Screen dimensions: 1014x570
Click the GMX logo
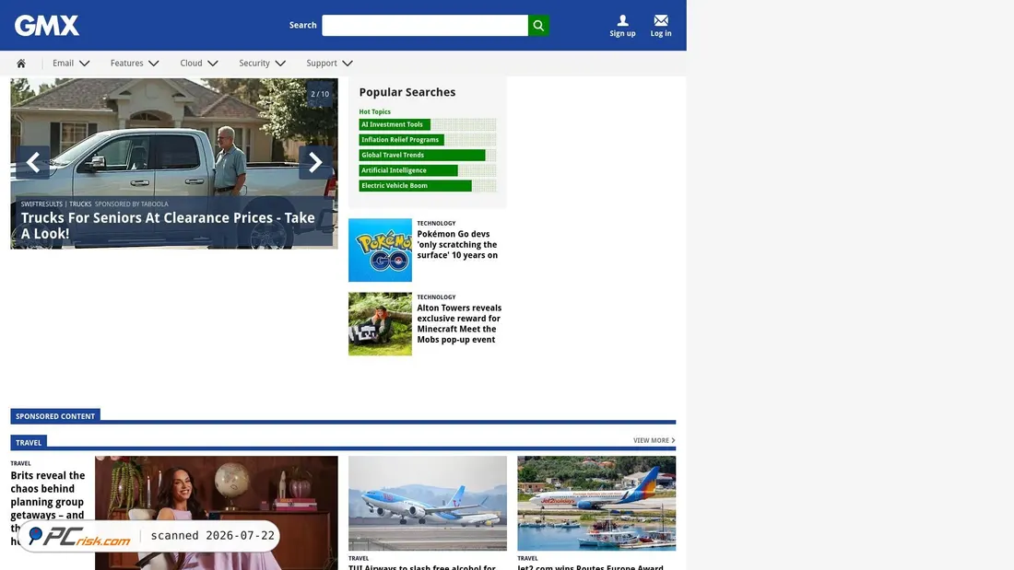pyautogui.click(x=47, y=25)
